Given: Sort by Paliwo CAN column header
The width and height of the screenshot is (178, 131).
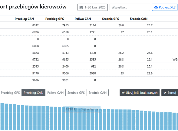Looking at the screenshot, I should [x=83, y=19].
